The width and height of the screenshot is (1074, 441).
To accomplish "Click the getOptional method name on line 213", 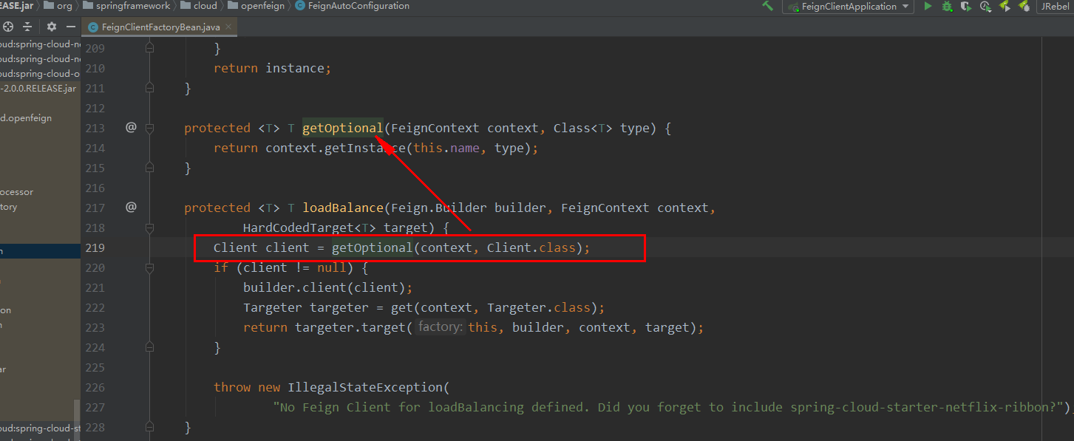I will tap(342, 128).
